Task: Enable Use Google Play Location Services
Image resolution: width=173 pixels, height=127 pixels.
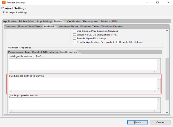Action: [x=75, y=31]
